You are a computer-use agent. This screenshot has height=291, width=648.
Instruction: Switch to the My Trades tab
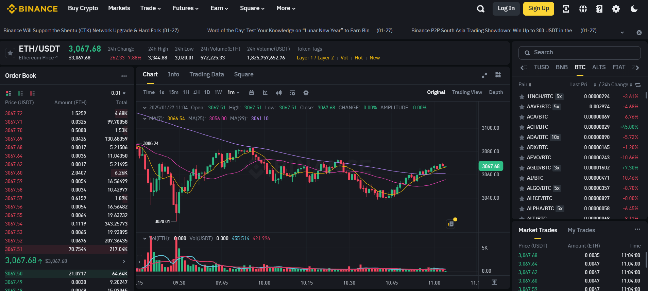coord(581,230)
